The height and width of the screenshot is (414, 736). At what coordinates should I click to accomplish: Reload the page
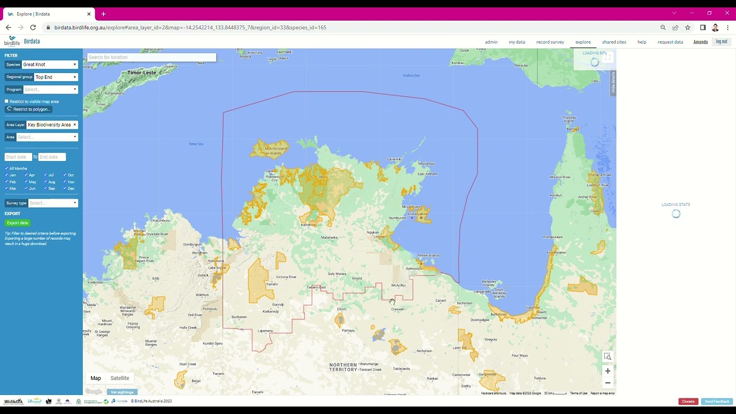tap(33, 27)
